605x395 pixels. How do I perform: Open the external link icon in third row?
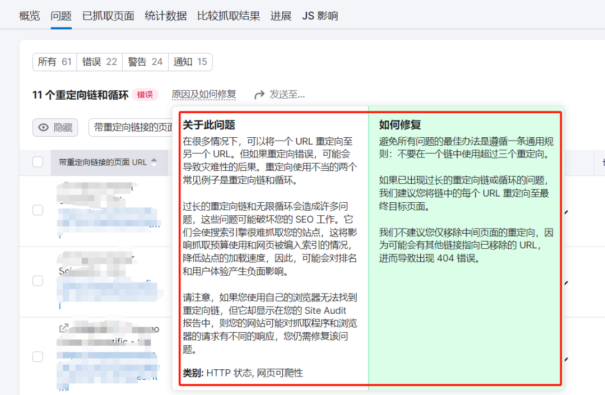pyautogui.click(x=64, y=328)
